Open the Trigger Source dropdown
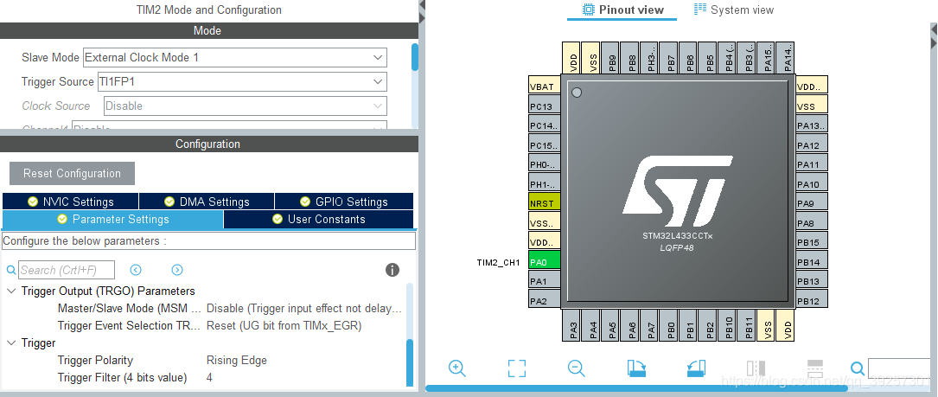Viewport: 938px width, 397px height. (242, 81)
